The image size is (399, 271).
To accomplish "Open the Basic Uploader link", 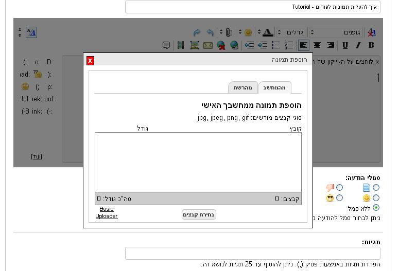I will [107, 212].
